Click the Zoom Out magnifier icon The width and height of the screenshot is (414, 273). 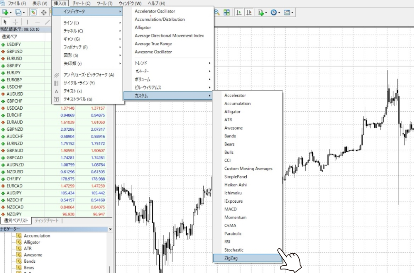tap(217, 12)
